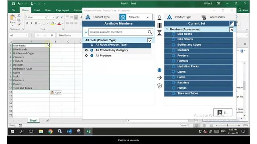The image size is (257, 144).
Task: Click the Undo icon in Quick Access Toolbar
Action: pyautogui.click(x=19, y=4)
